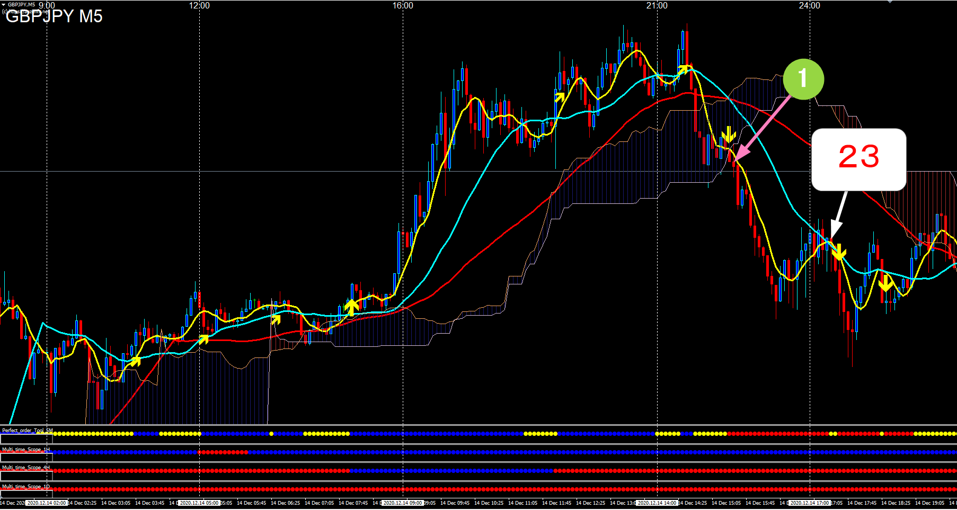Select the Perfect_order_Tool_5M indicator label
957x510 pixels.
pyautogui.click(x=28, y=431)
